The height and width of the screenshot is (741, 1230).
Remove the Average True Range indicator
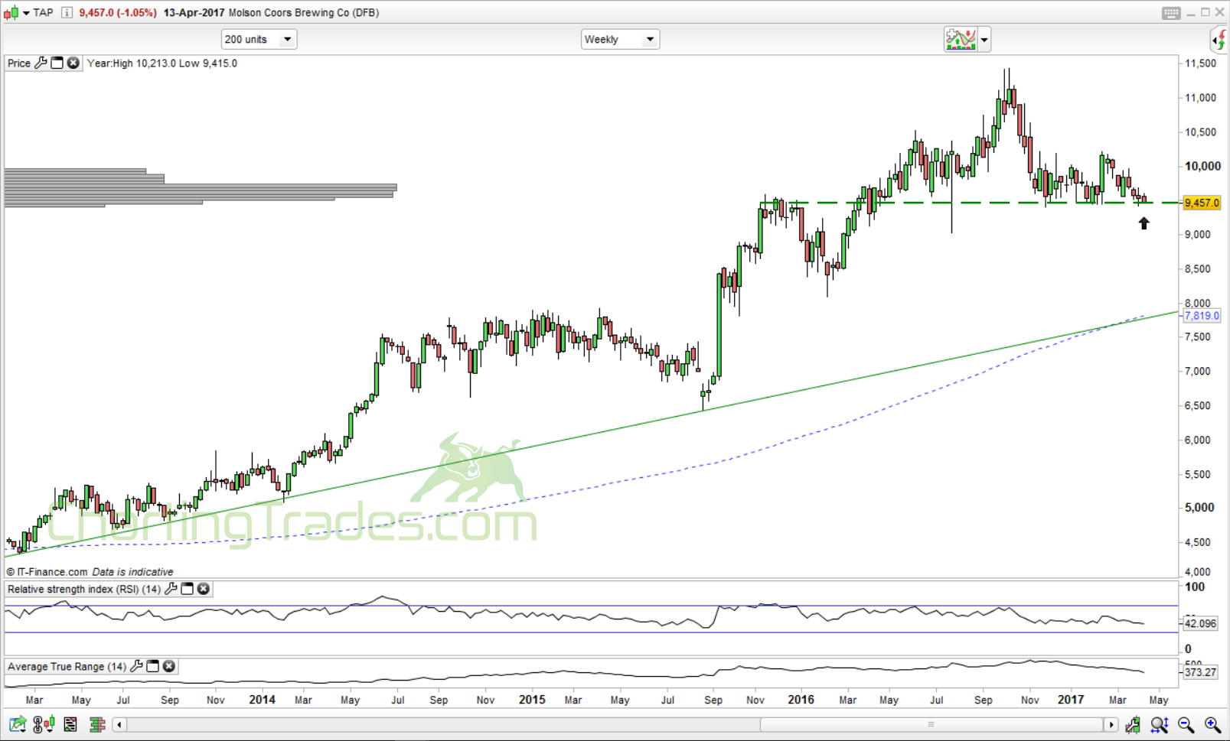[169, 666]
